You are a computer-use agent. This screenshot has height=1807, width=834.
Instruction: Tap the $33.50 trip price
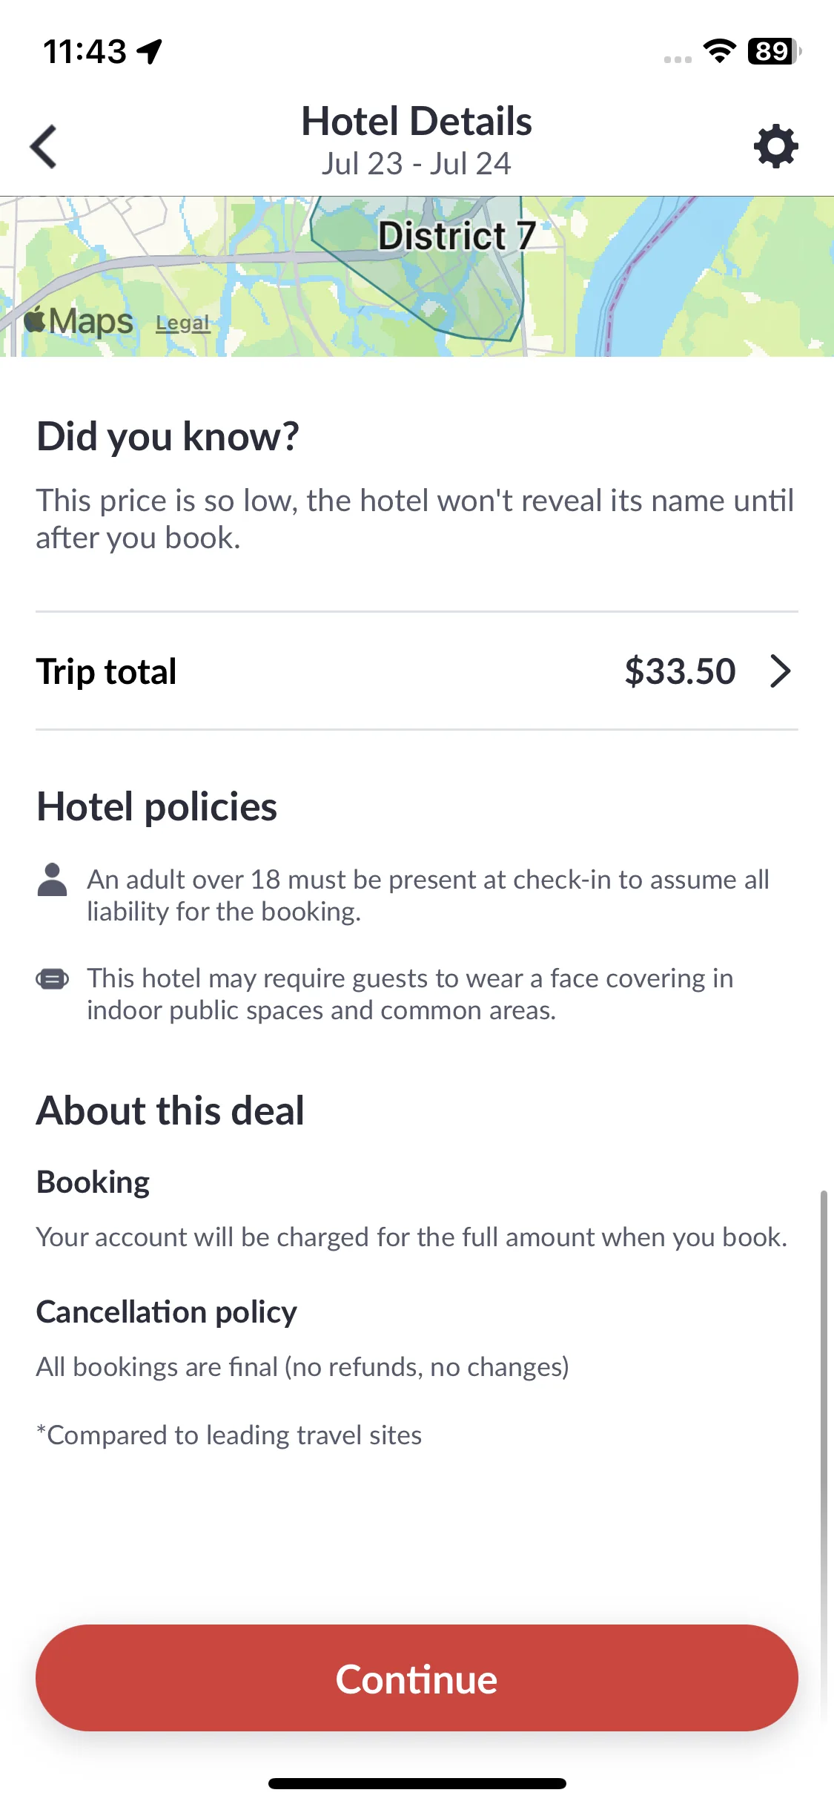(x=680, y=671)
